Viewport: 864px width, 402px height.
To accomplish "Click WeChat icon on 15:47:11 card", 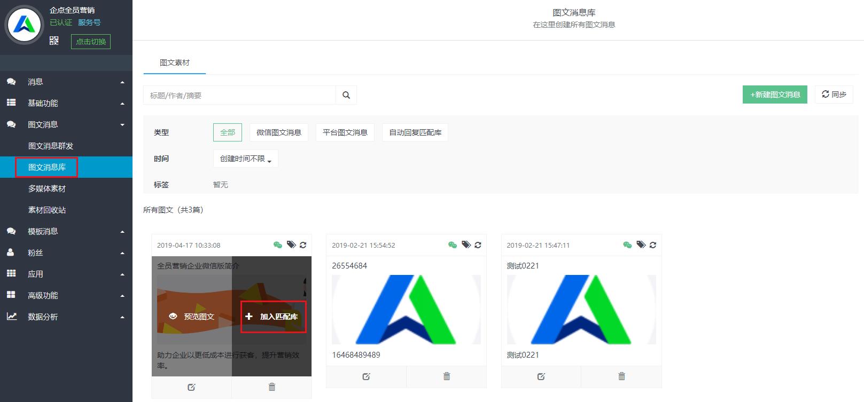I will click(627, 245).
